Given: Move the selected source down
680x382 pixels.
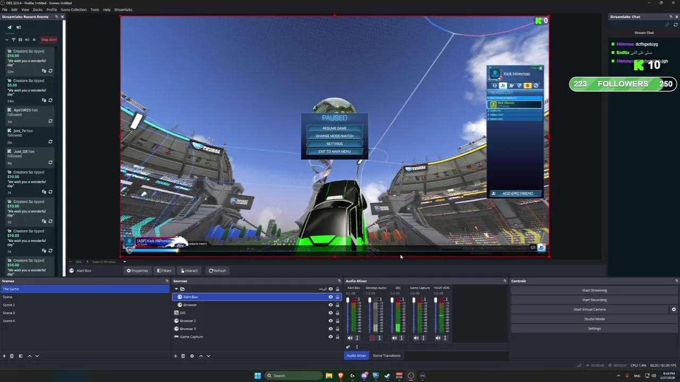Looking at the screenshot, I should [x=208, y=356].
